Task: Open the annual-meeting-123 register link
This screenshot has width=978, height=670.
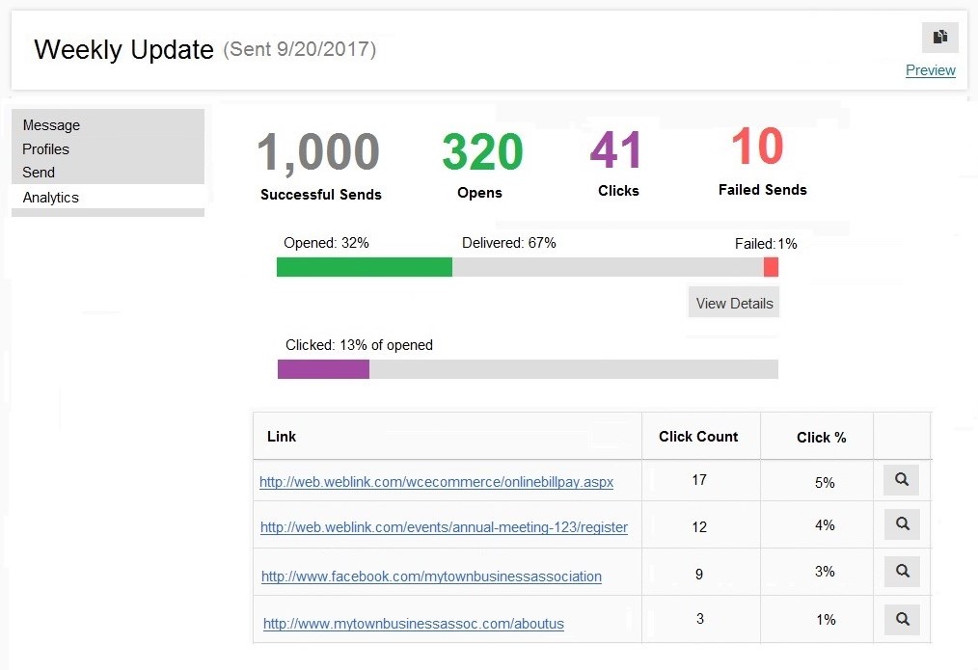Action: coord(444,527)
